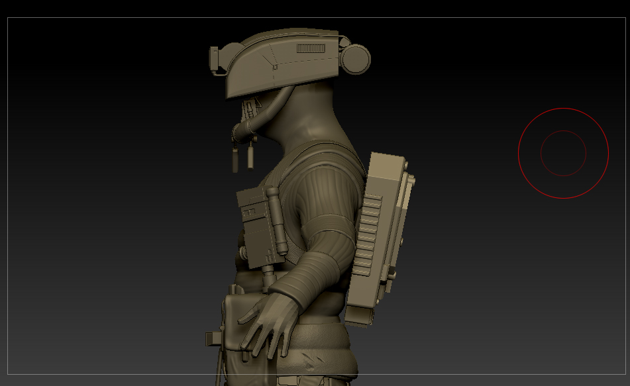Click the vent grille on the helmet
The image size is (630, 386).
(x=311, y=48)
